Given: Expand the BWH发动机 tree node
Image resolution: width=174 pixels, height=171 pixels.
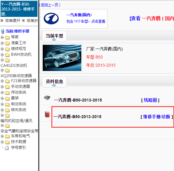Looking at the screenshot, I should 2,55.
